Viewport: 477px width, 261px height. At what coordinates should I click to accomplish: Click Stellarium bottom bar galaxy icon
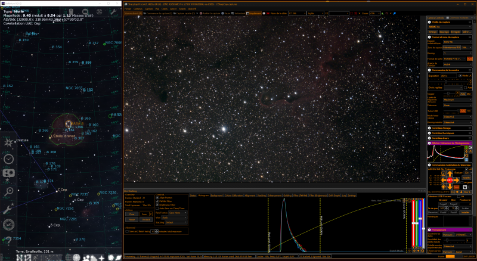(x=111, y=257)
